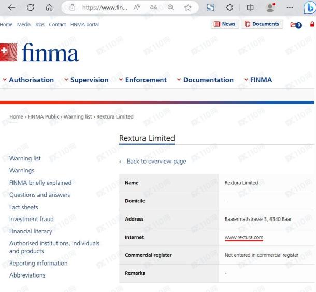This screenshot has height=292, width=316.
Task: Open FINMA briefly explained in sidebar
Action: [x=40, y=183]
